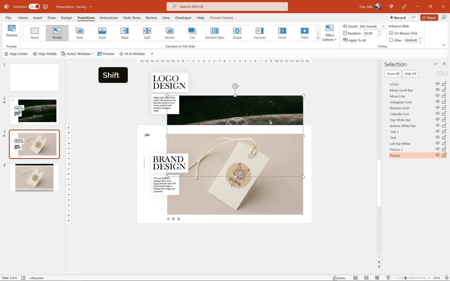Switch to Slide Sorter view

[366, 278]
